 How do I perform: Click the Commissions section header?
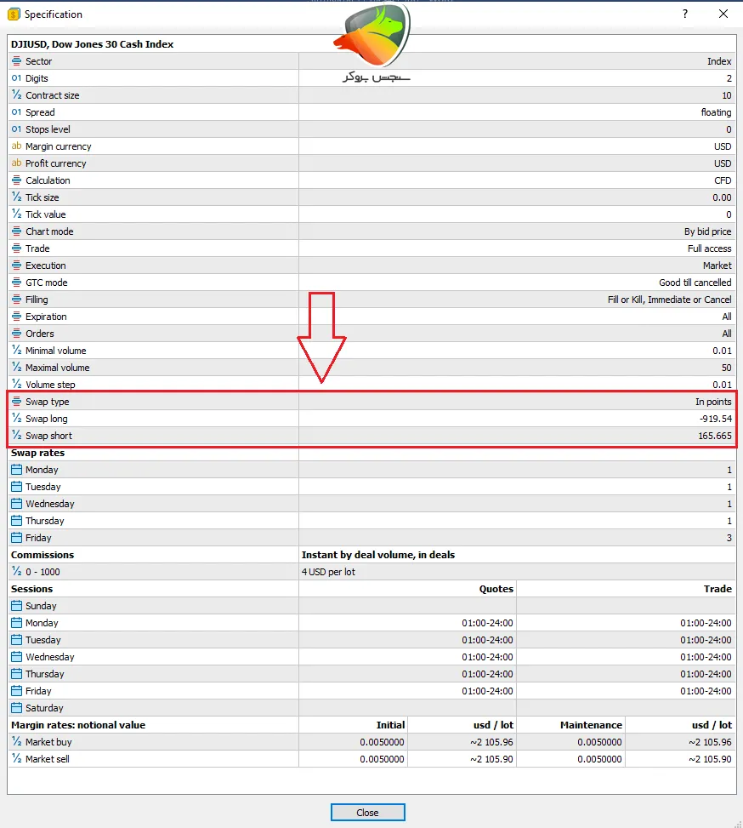(x=43, y=555)
